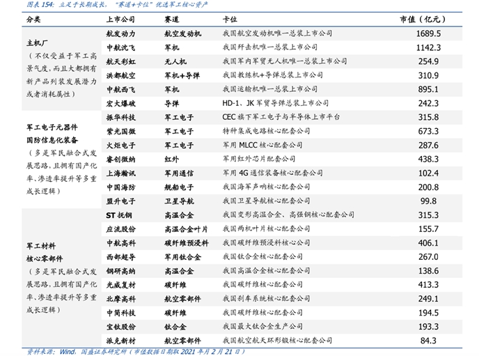
Task: Select the company cell 应流股份
Action: click(120, 229)
